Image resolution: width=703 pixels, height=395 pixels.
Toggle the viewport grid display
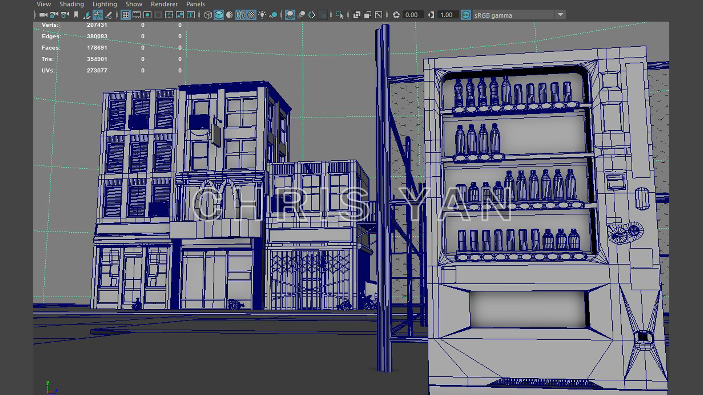(126, 15)
